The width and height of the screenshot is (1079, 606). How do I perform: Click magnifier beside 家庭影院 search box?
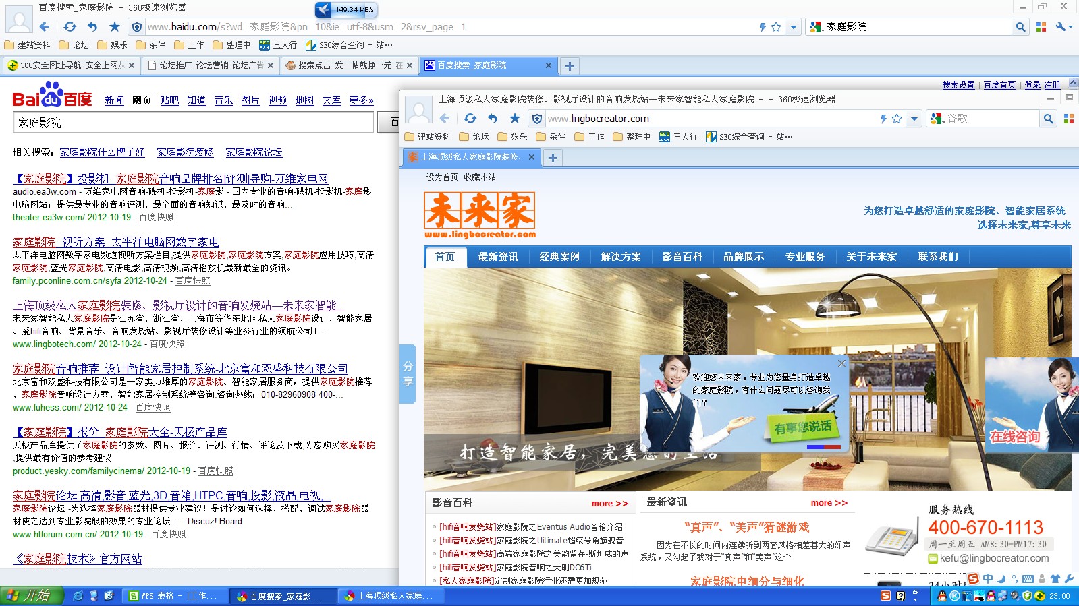click(1020, 27)
